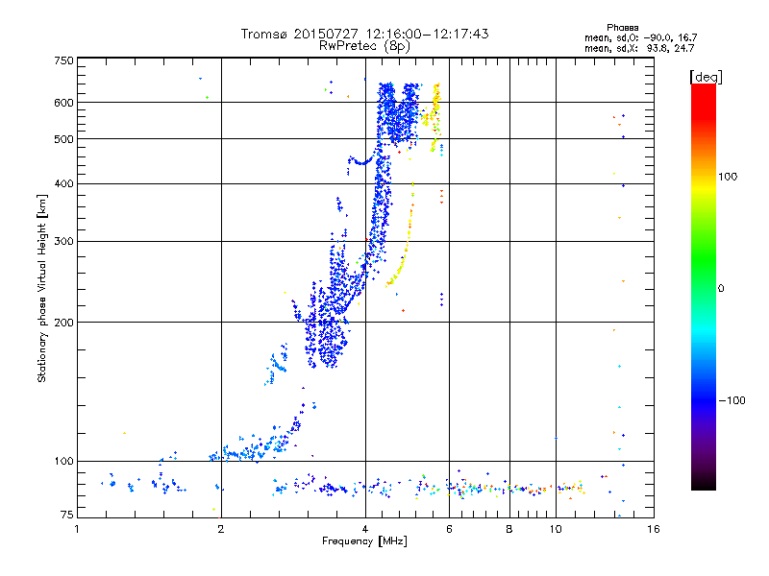Click the y-axis tick label '500'
This screenshot has height=576, width=769.
click(63, 139)
